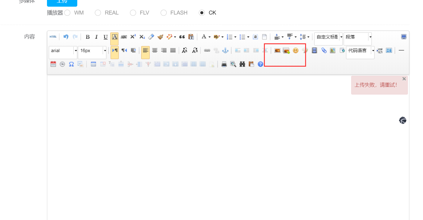
Task: Convert selection to lowercase
Action: 195,51
